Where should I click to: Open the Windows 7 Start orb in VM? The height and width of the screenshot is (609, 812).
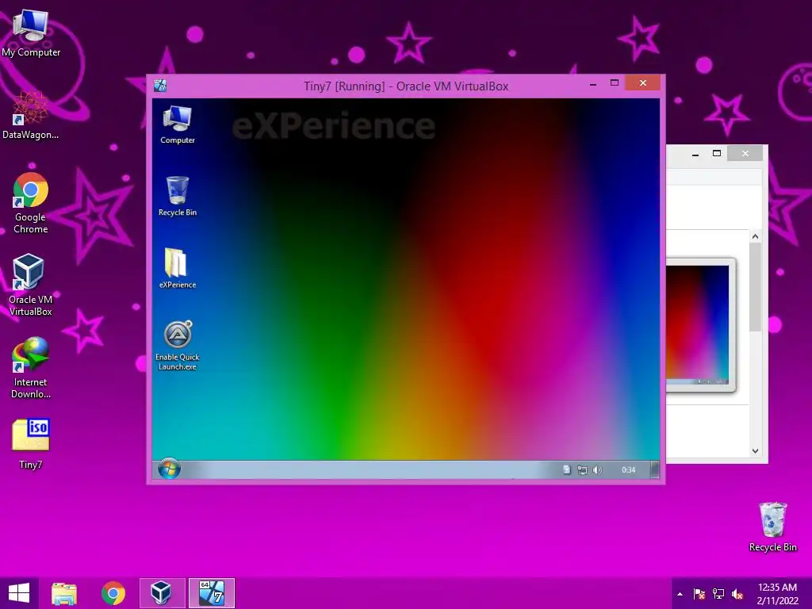(169, 469)
